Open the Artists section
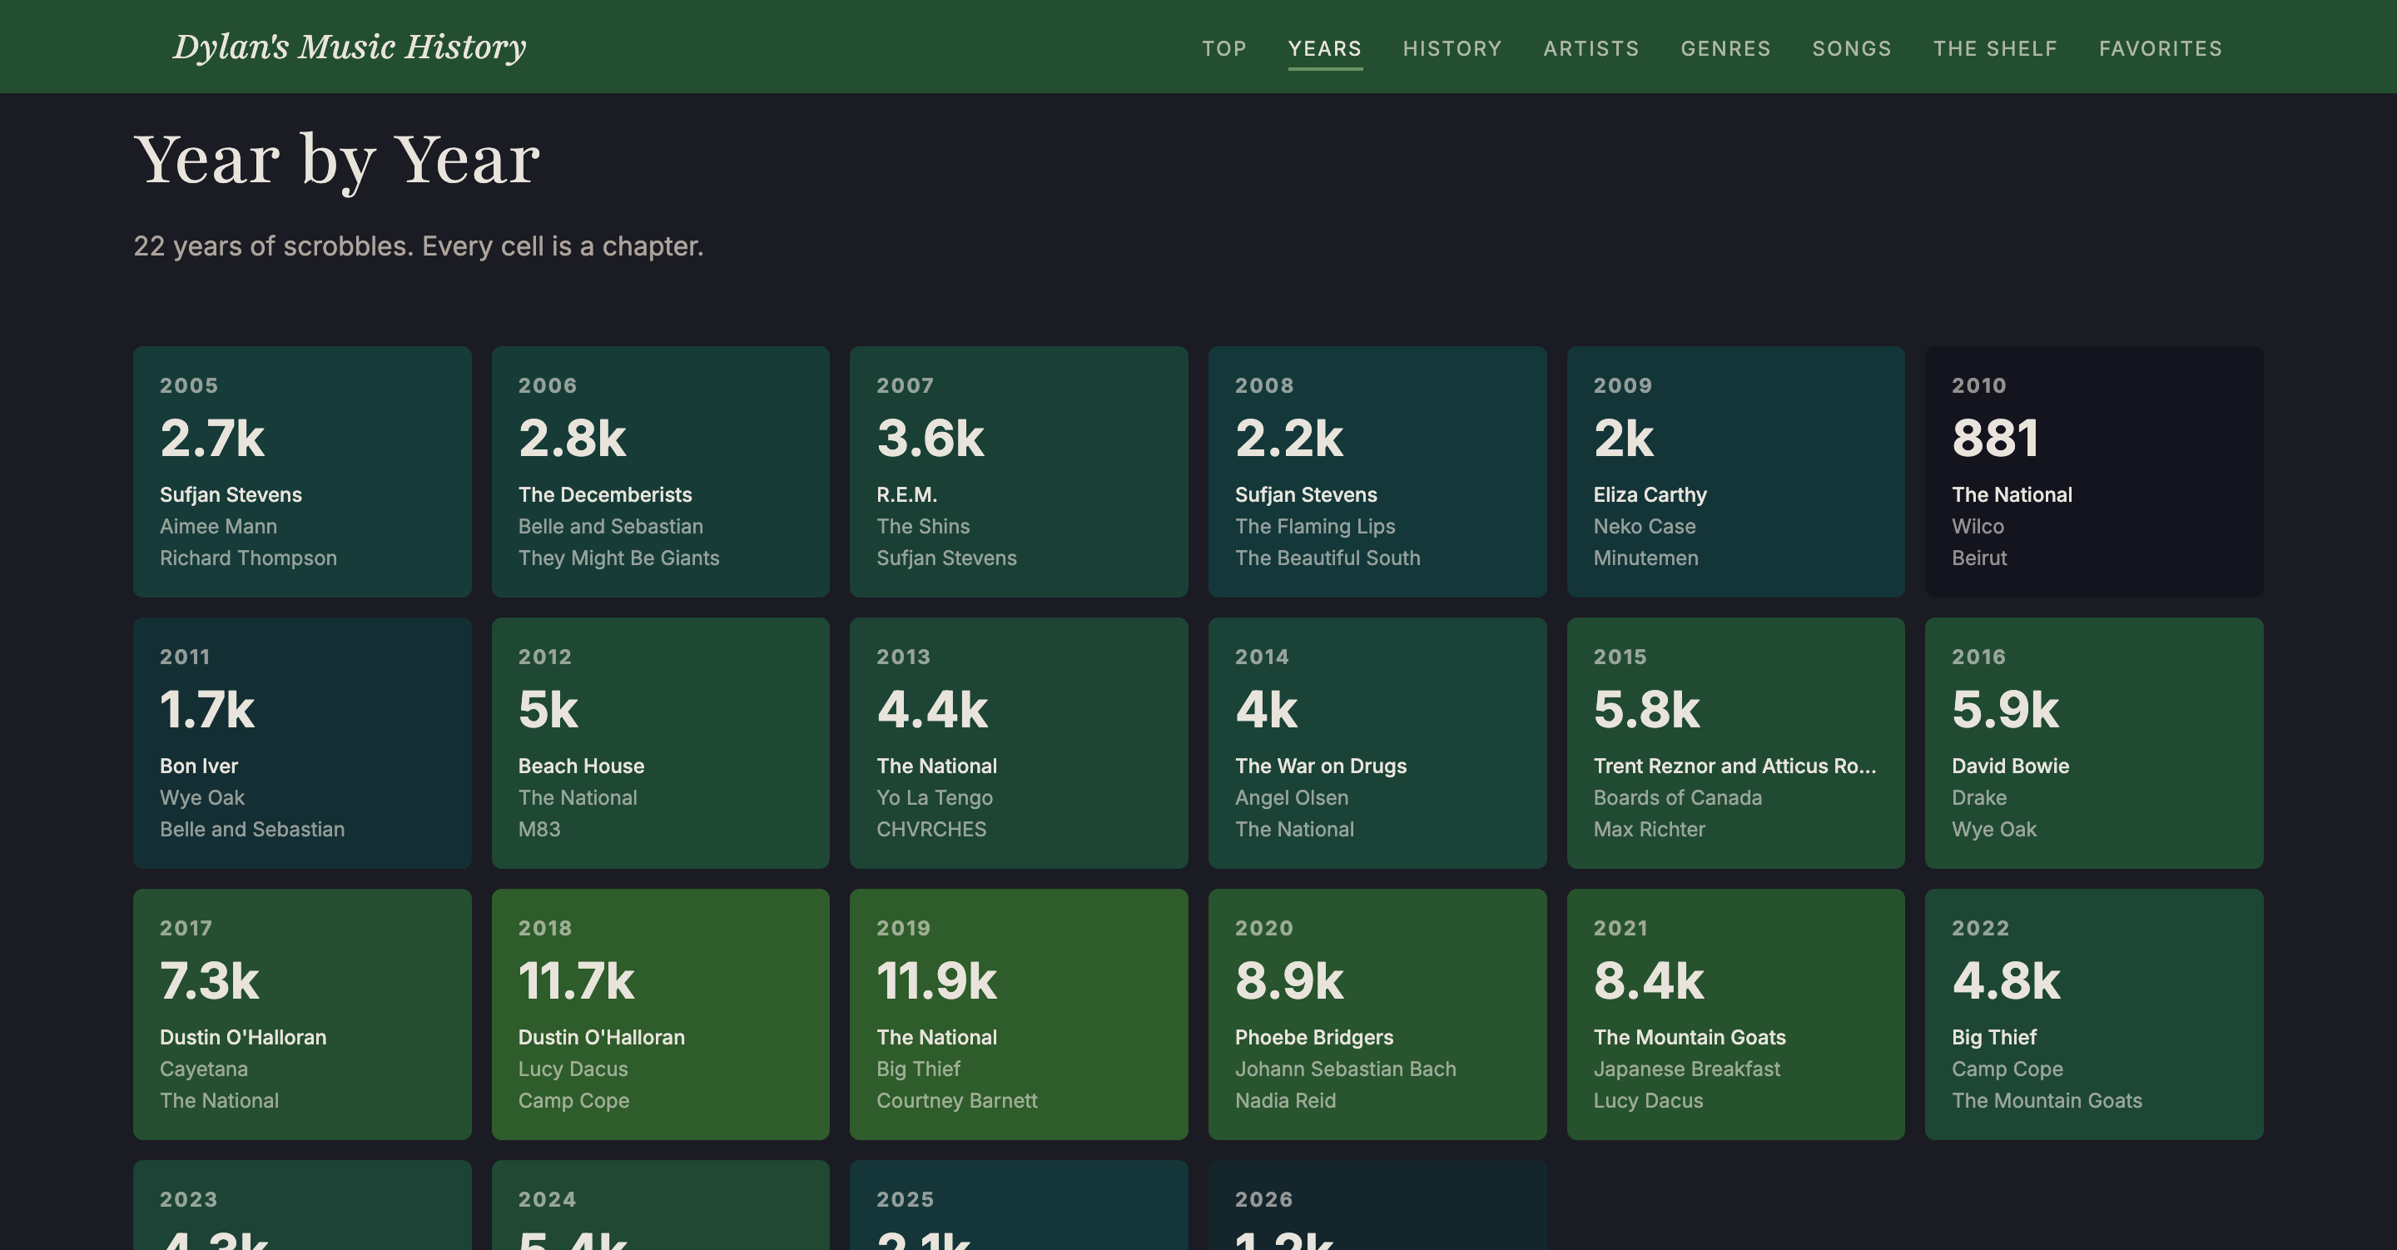 click(x=1591, y=48)
